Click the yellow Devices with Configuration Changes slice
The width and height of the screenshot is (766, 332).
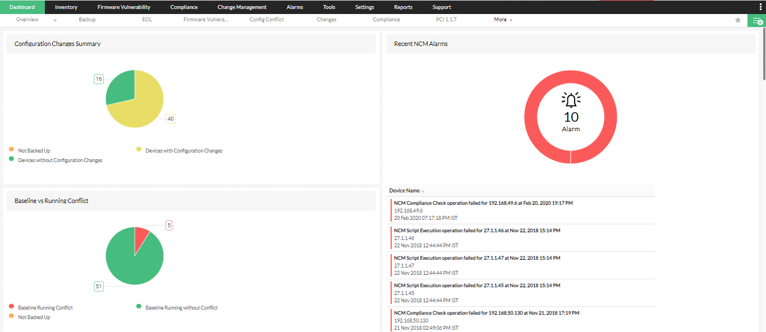tap(143, 109)
